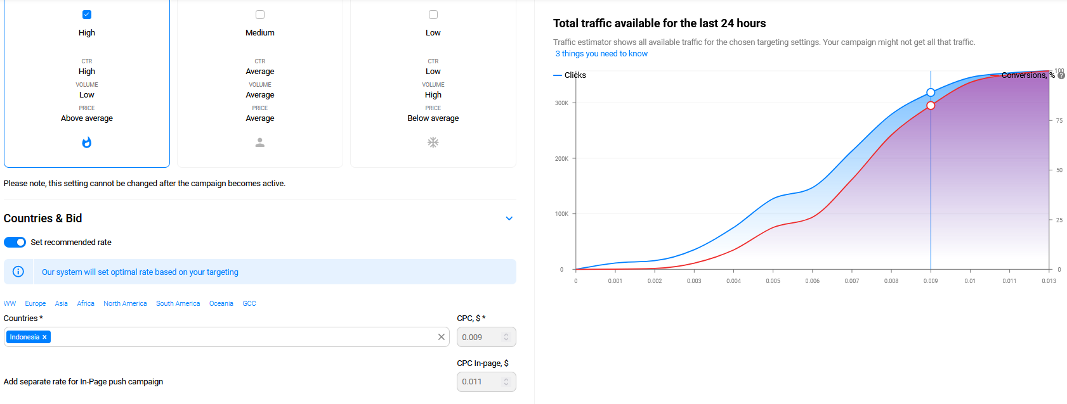Turn off the Set recommended rate toggle

click(x=15, y=243)
